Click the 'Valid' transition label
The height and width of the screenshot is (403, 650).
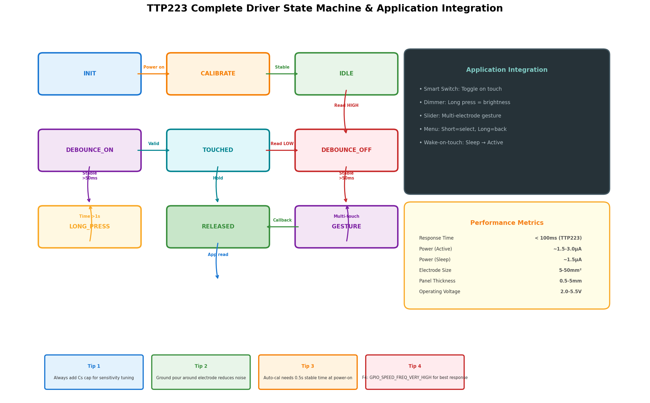click(154, 144)
